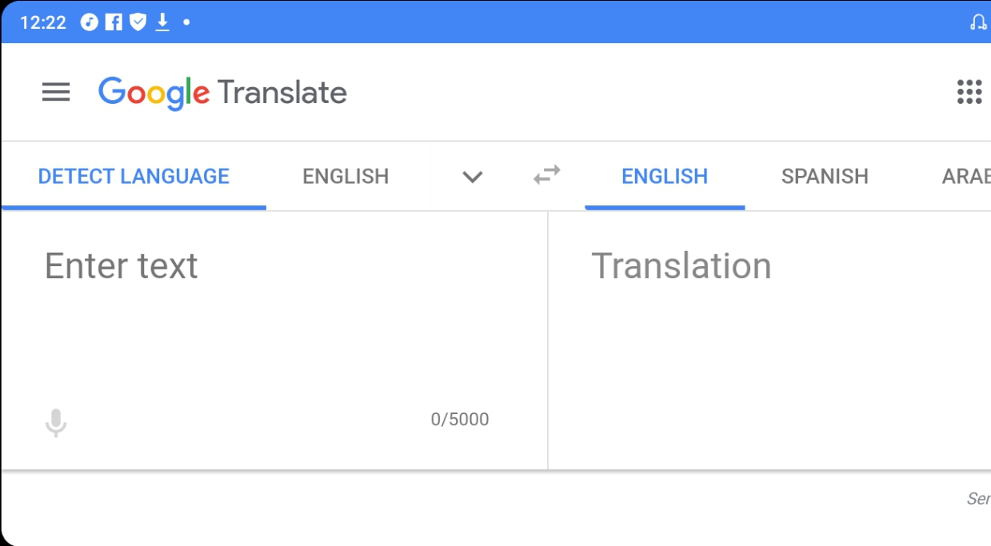
Task: Open the hamburger main menu
Action: [x=56, y=92]
